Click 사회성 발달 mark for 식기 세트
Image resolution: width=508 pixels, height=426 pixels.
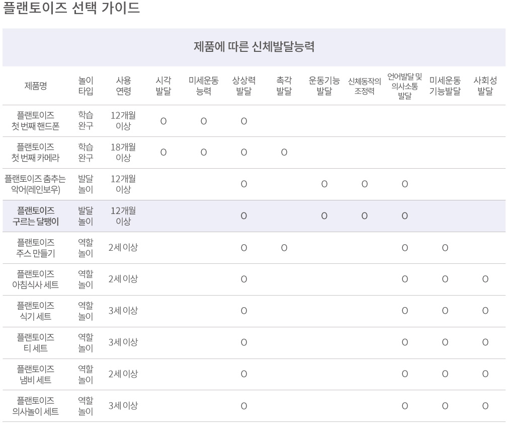(x=485, y=311)
